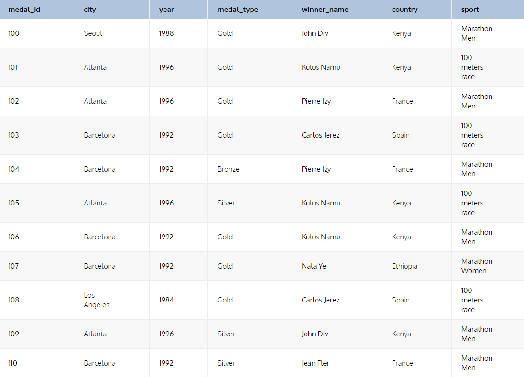The height and width of the screenshot is (377, 524).
Task: Click the medal_type column header
Action: 238,10
